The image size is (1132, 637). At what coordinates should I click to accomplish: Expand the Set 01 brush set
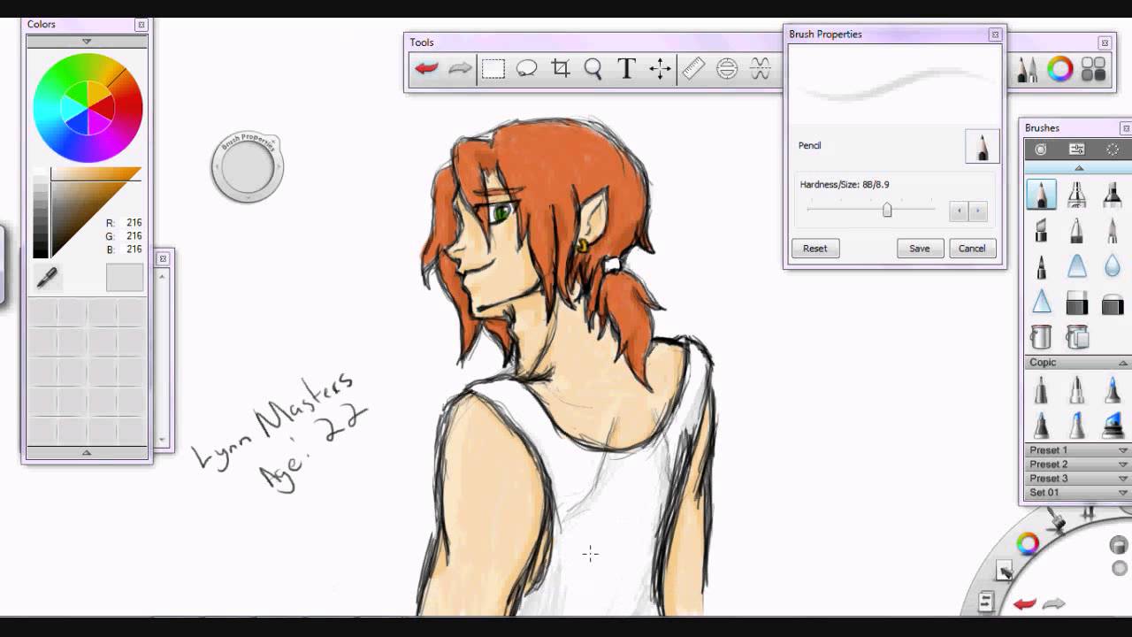[x=1123, y=493]
